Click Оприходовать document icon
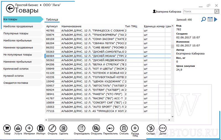 [81, 128]
